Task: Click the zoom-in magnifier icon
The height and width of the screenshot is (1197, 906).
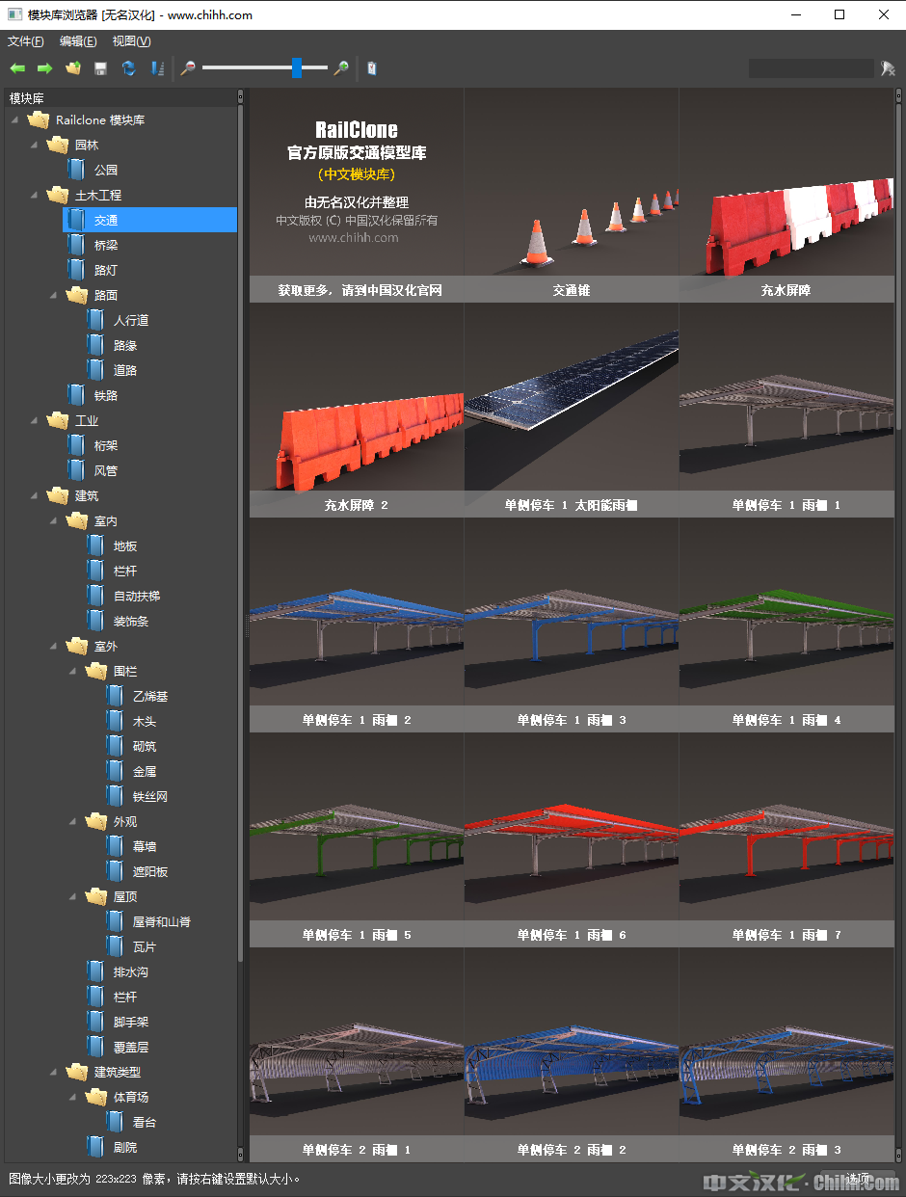Action: (x=340, y=68)
